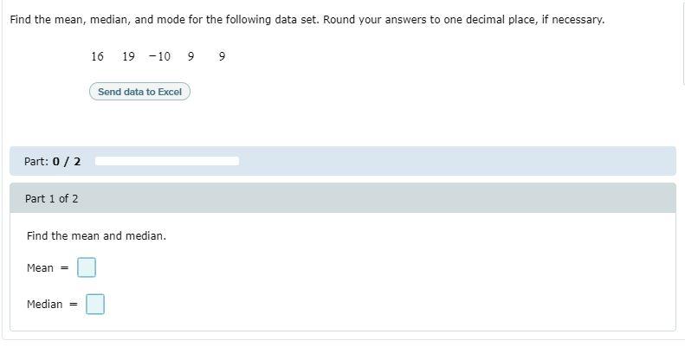Click the last 9 in the data set
The image size is (685, 360).
click(222, 56)
